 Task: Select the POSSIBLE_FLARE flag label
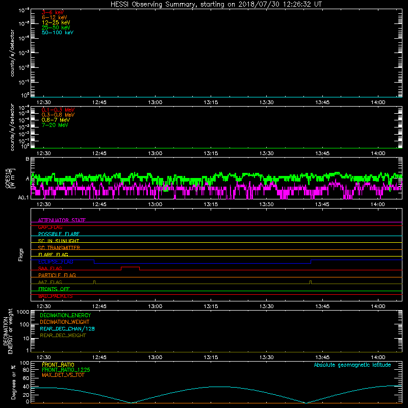coord(59,234)
